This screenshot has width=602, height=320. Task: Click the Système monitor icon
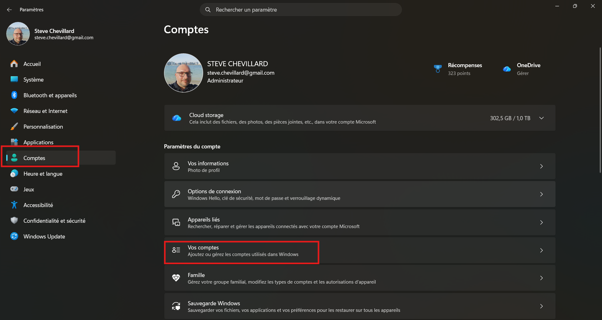14,79
